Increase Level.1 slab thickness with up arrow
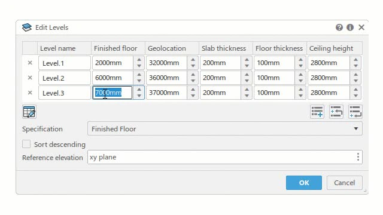Image resolution: width=383 pixels, height=215 pixels. click(x=247, y=60)
